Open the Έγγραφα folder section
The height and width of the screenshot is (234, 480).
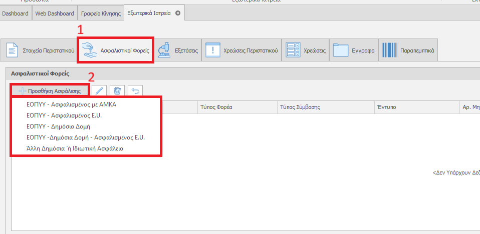[354, 50]
